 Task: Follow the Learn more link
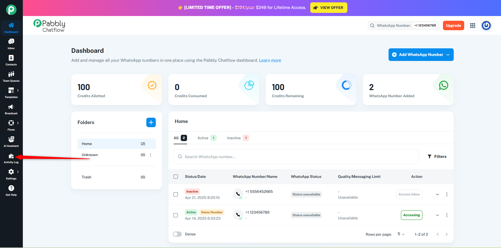tap(270, 60)
